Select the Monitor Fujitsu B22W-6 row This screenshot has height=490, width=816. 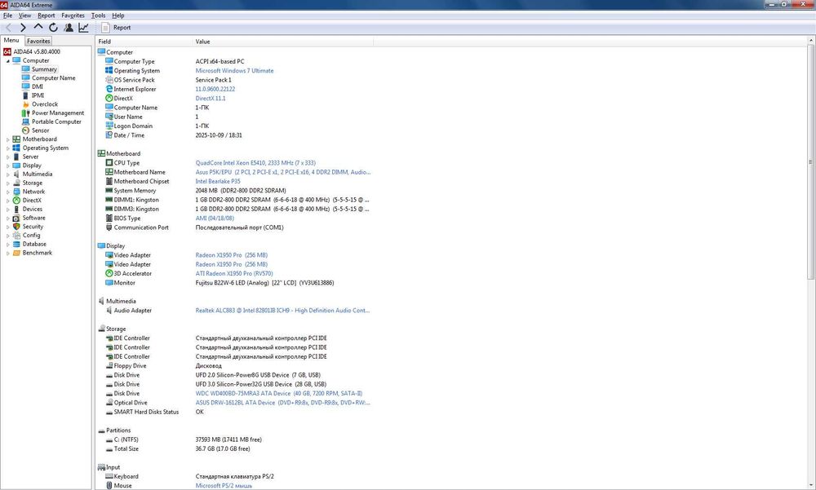(234, 283)
